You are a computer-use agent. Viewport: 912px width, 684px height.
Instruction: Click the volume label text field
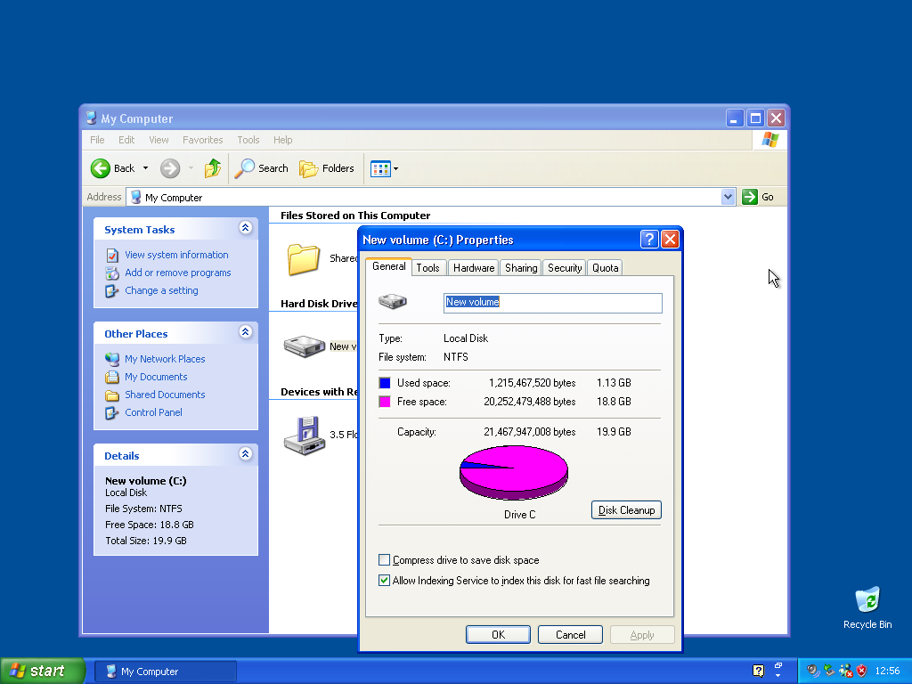click(552, 303)
